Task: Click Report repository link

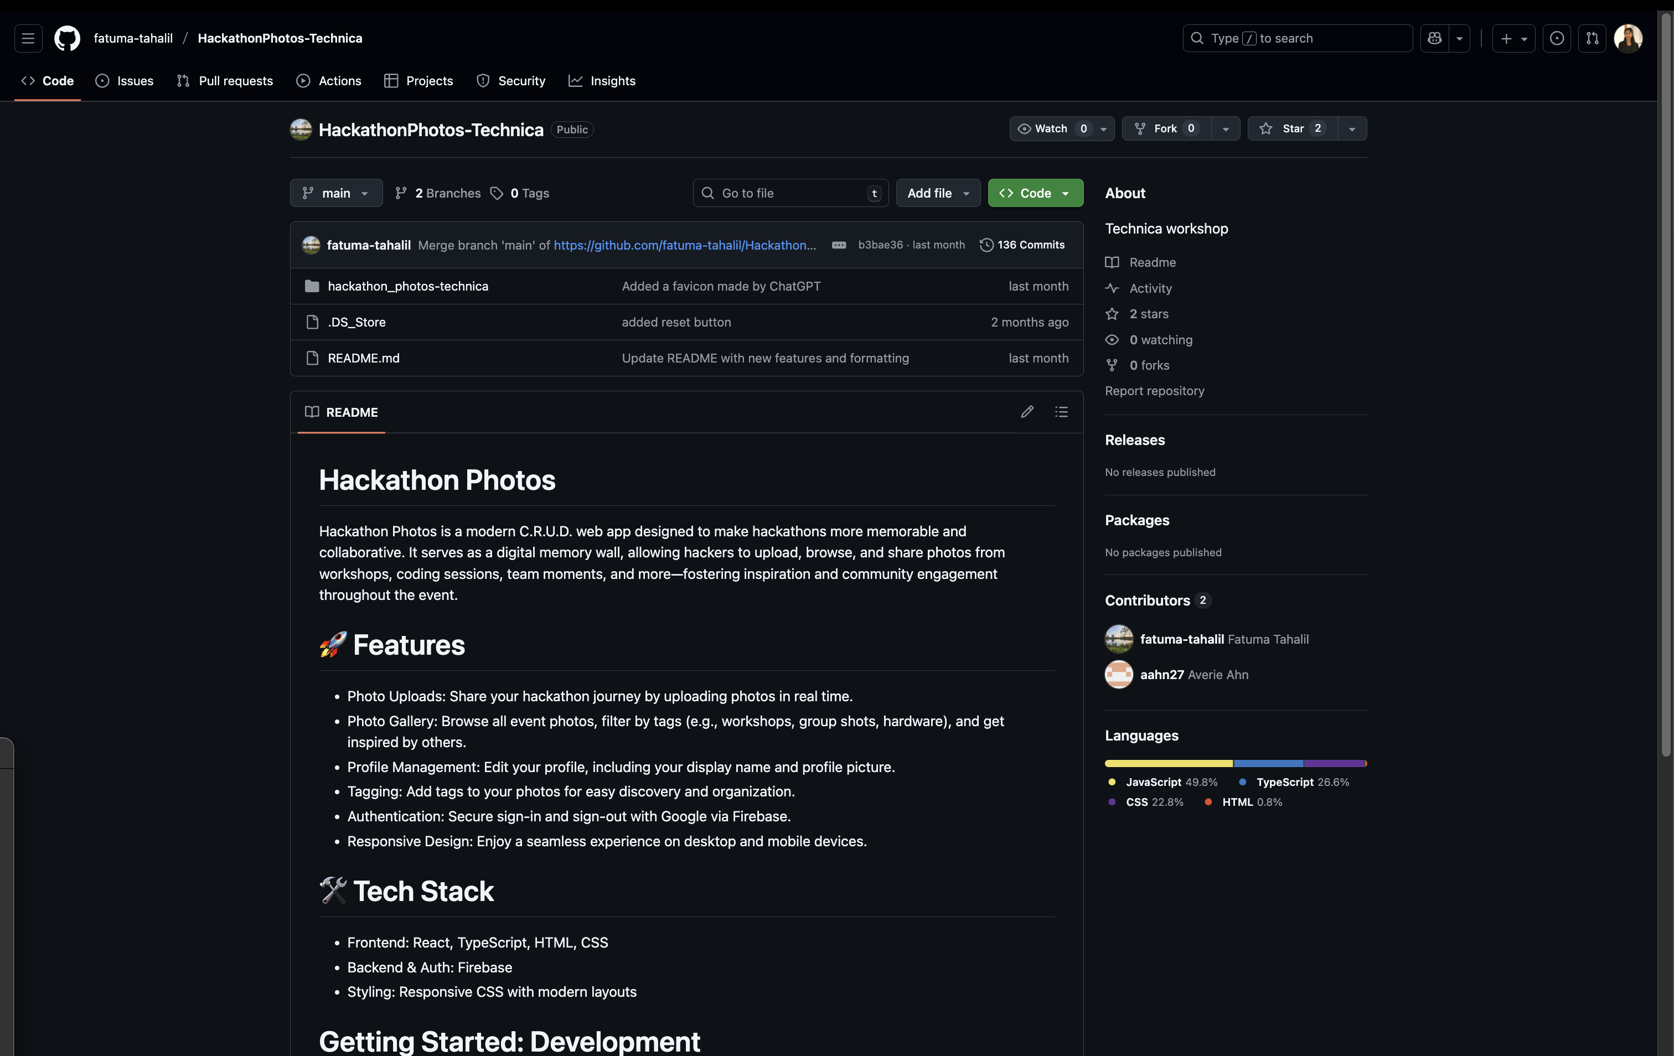Action: click(x=1154, y=391)
